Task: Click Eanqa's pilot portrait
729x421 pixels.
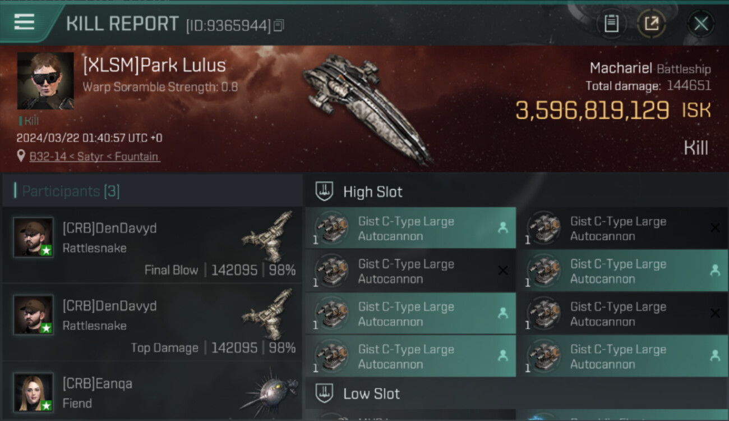Action: point(34,392)
